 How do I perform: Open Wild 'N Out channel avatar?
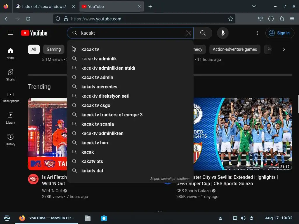[33, 179]
